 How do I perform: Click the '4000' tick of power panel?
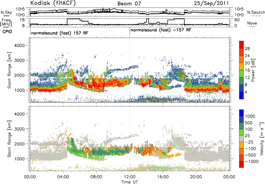(x=20, y=46)
